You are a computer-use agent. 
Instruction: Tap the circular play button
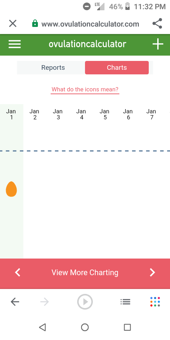85,302
